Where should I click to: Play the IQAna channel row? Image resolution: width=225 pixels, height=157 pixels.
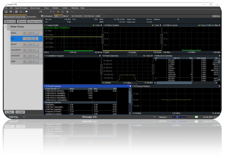pos(24,33)
